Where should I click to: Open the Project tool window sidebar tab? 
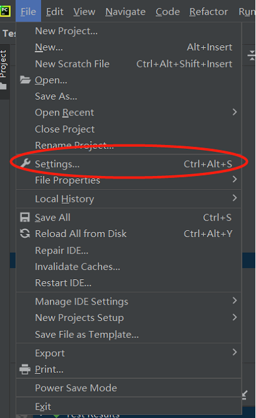click(4, 70)
